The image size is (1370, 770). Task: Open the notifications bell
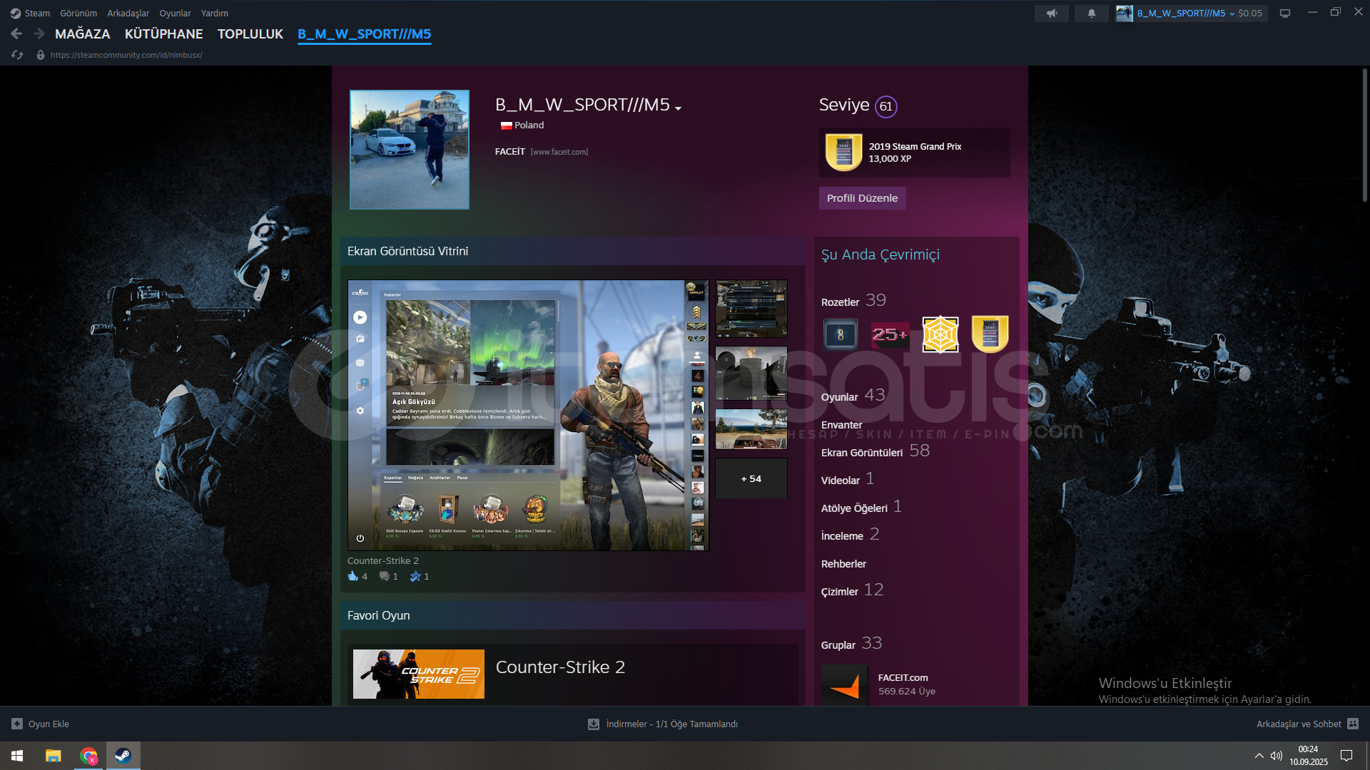(x=1091, y=13)
